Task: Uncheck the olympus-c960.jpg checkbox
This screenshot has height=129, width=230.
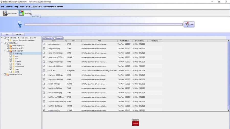Action: pos(44,80)
